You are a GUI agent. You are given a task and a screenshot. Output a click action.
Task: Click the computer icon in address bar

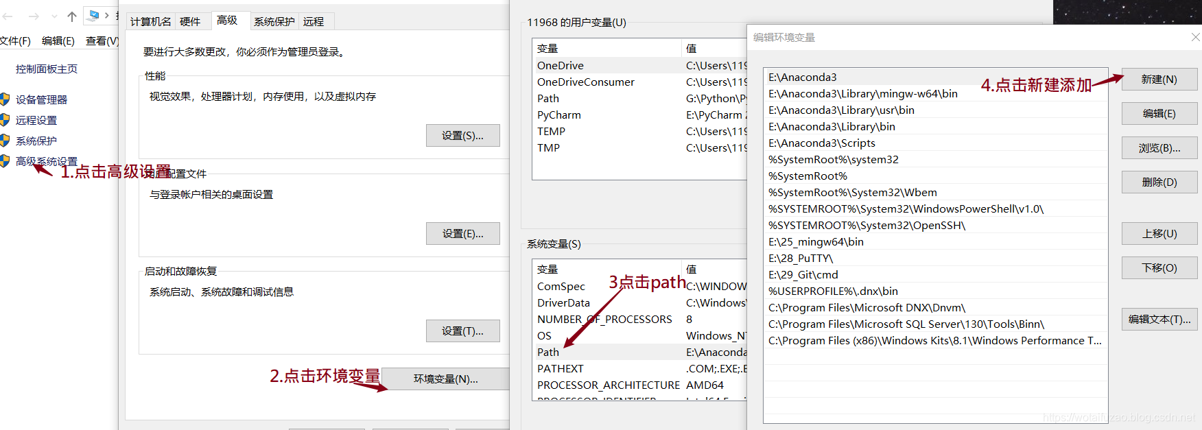94,15
